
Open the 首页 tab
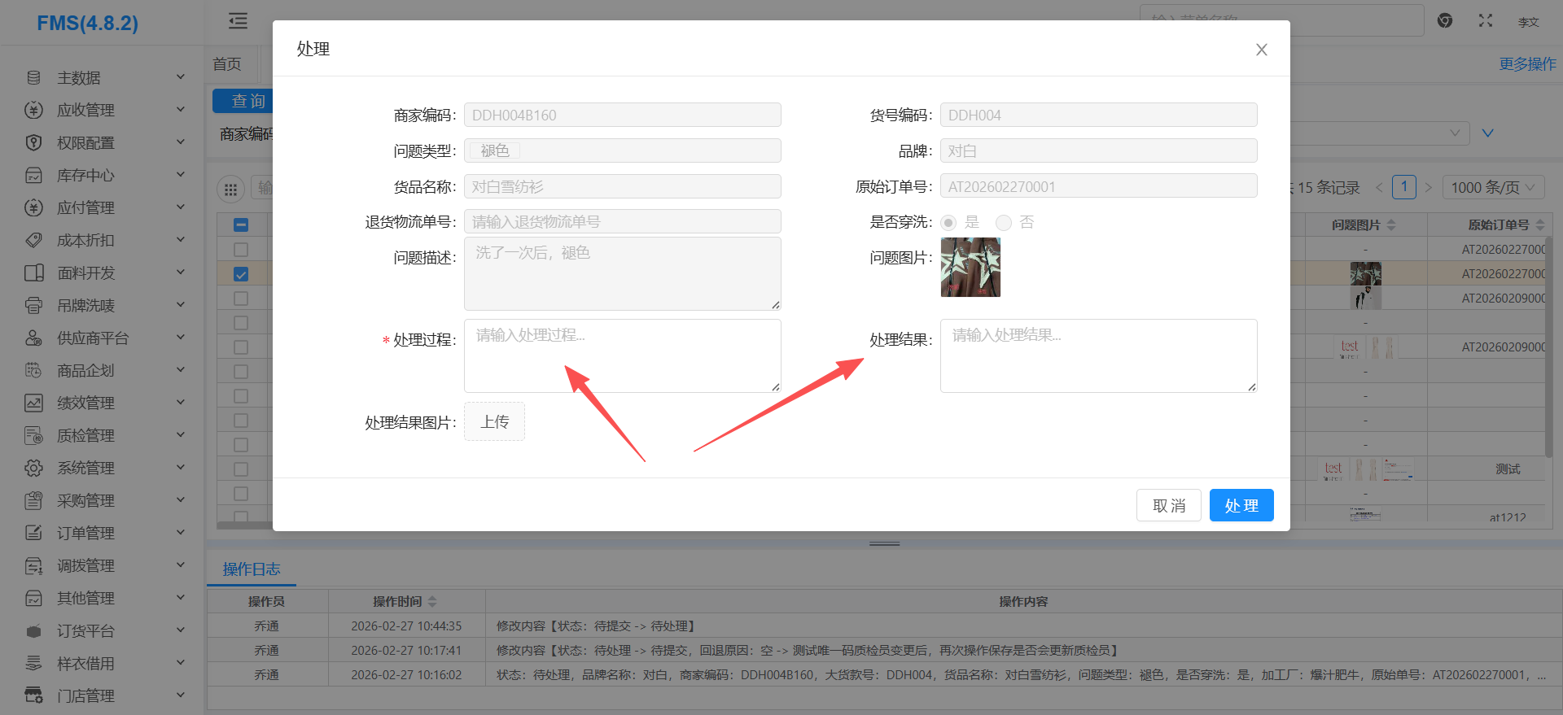coord(227,63)
